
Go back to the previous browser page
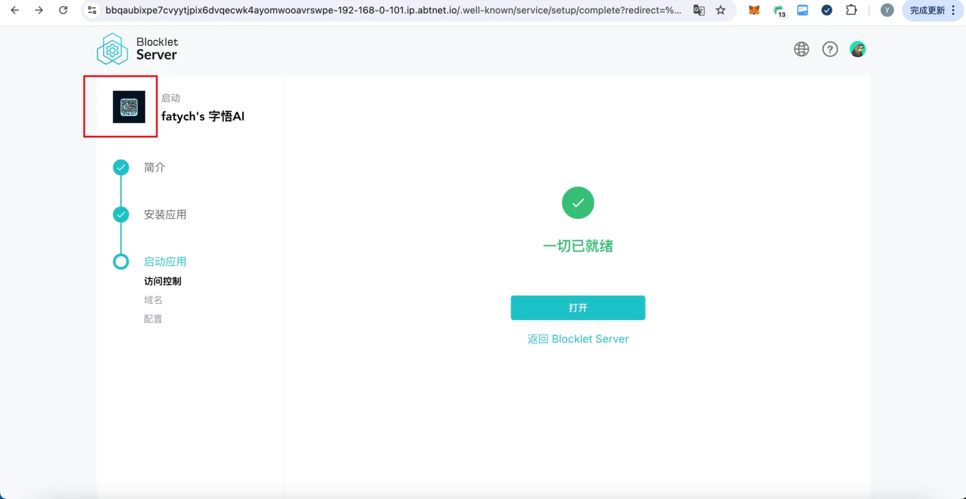point(15,10)
